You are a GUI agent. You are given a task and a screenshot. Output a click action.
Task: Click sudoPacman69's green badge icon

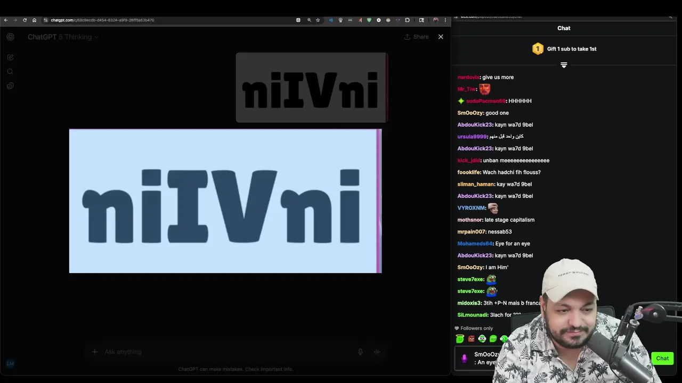[461, 101]
